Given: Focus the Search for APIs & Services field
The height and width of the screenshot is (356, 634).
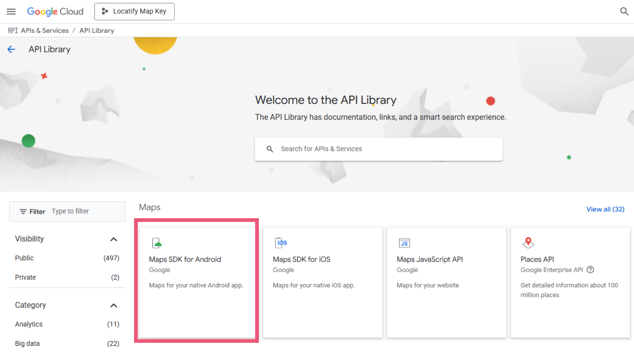Looking at the screenshot, I should point(379,149).
